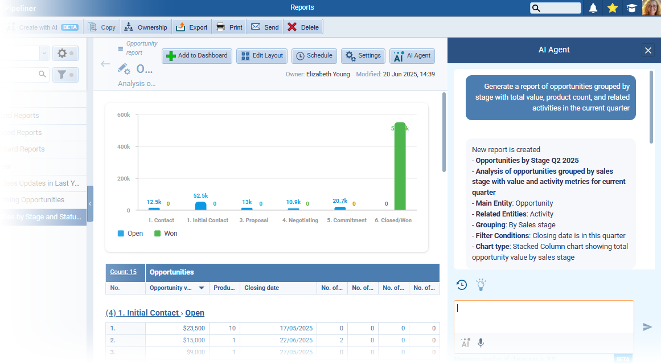Click the back arrow beside report title
661x364 pixels.
pos(105,64)
